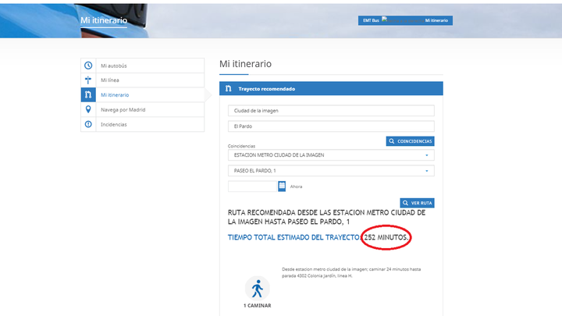The height and width of the screenshot is (316, 562).
Task: Click the destination field containing El Pardo
Action: tap(330, 126)
